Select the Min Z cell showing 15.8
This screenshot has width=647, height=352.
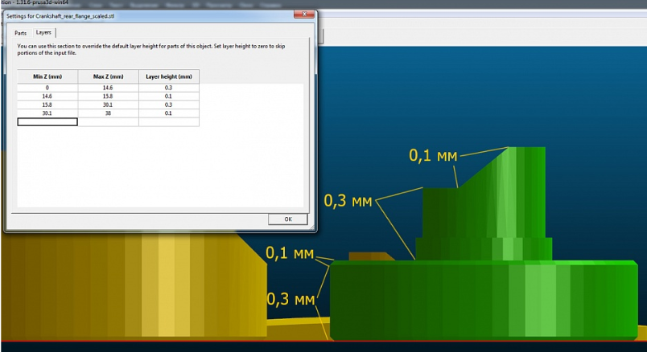[x=47, y=104]
